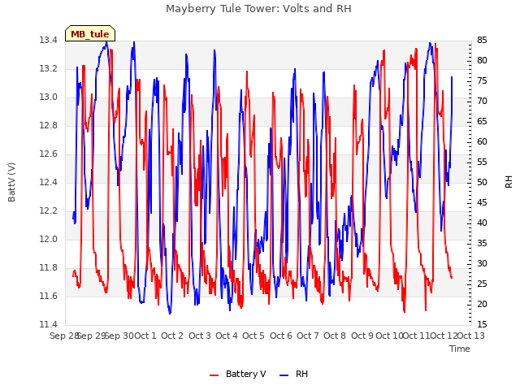520x390 pixels.
Task: Click the 85 RH tick label
Action: pyautogui.click(x=482, y=41)
